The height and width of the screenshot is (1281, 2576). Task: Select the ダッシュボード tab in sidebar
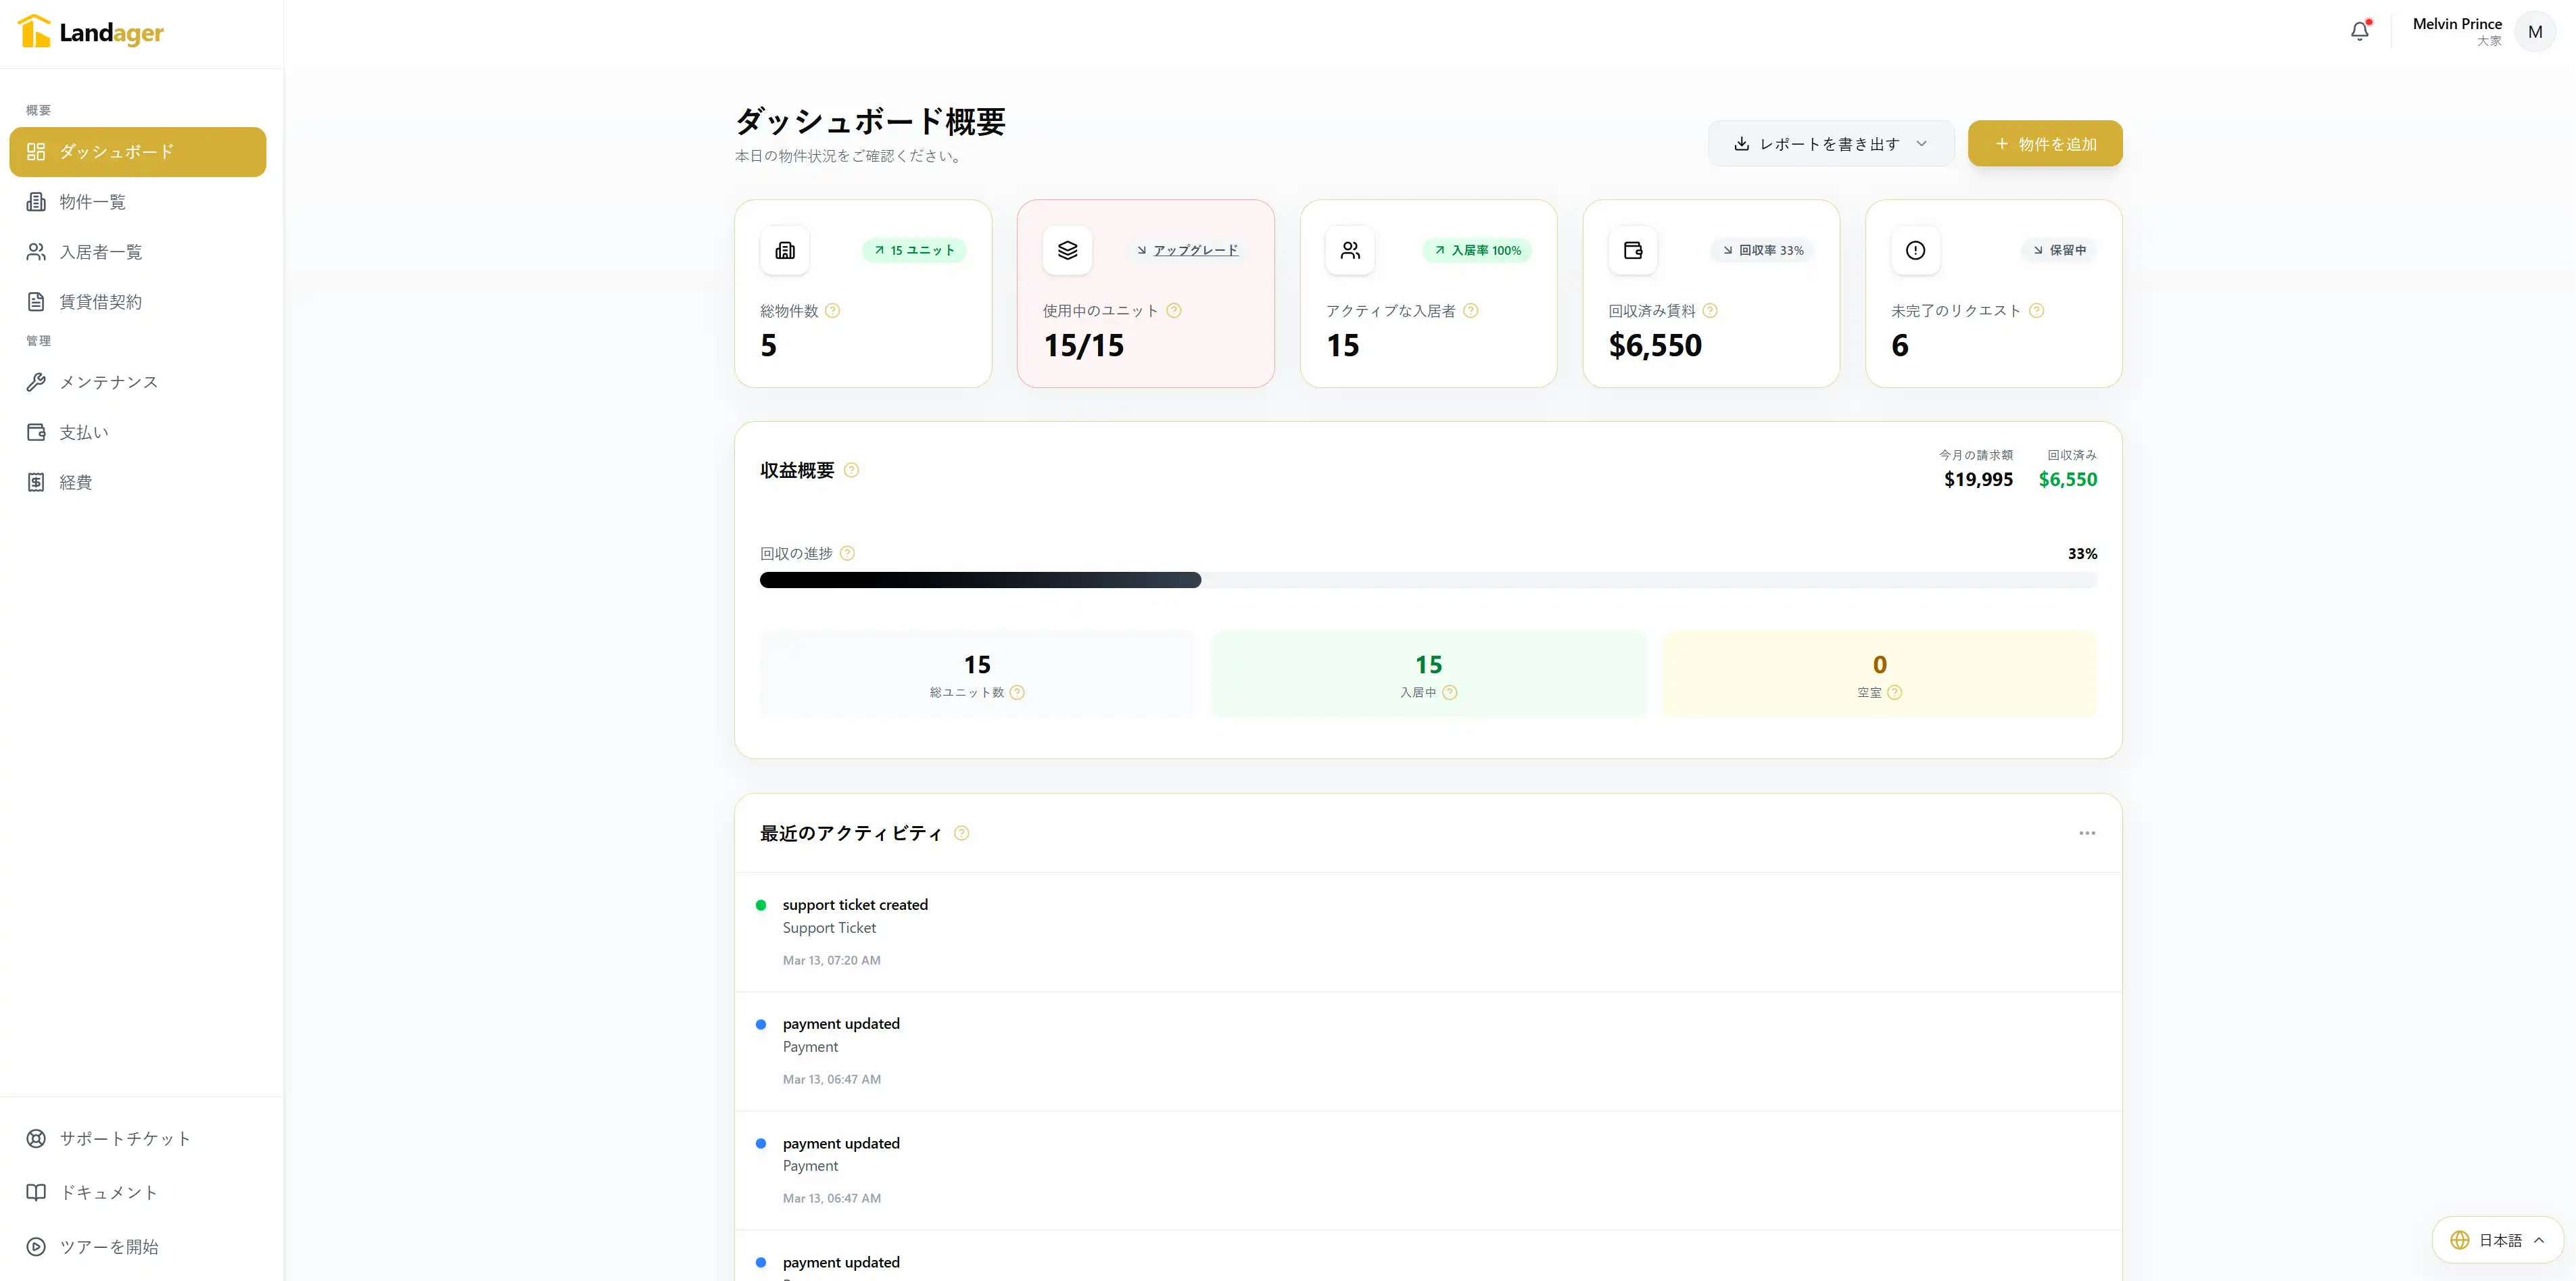[x=114, y=151]
